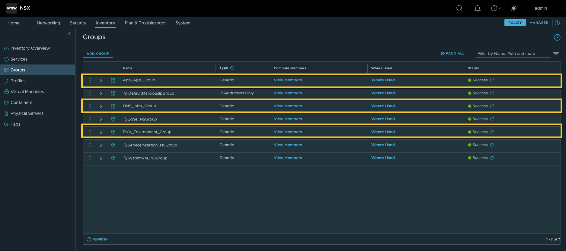Click Where Used for SystemVM_NSGroup

[383, 158]
